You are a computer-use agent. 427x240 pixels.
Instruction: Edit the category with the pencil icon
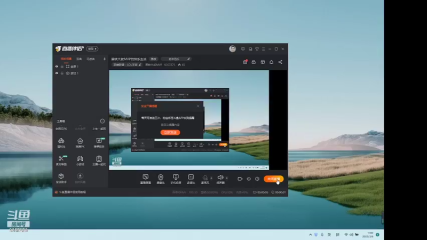point(140,65)
